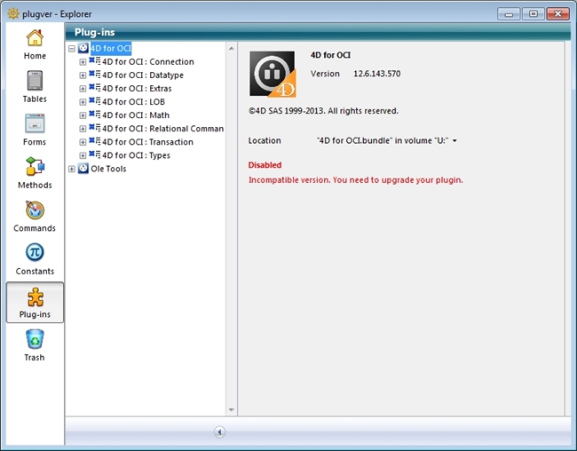Collapse the 4D for OCI tree node
577x451 pixels.
tap(72, 49)
